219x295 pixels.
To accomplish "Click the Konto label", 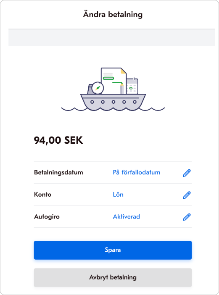I will (43, 194).
